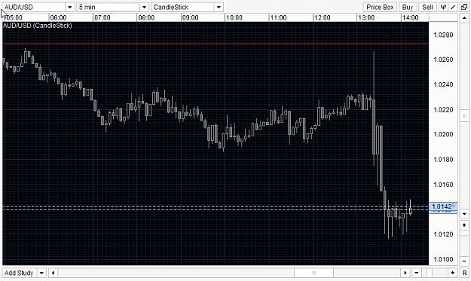The height and width of the screenshot is (281, 471).
Task: Click the 13:00 time axis label
Action: pos(366,18)
